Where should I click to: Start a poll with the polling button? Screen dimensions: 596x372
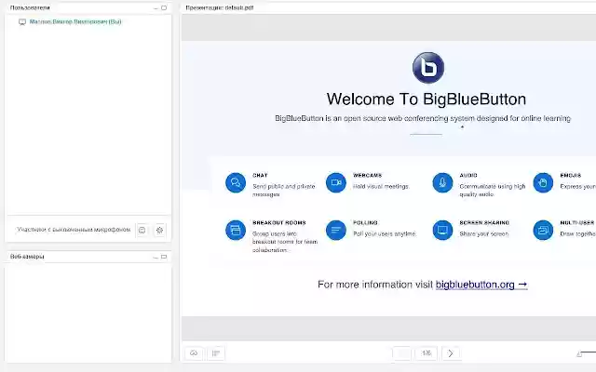[x=216, y=353]
